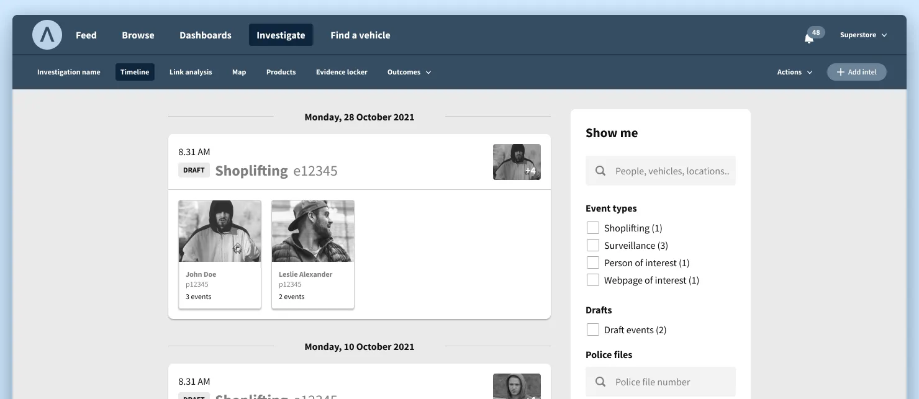Image resolution: width=919 pixels, height=399 pixels.
Task: Click the plus icon on Add intel
Action: pyautogui.click(x=841, y=72)
